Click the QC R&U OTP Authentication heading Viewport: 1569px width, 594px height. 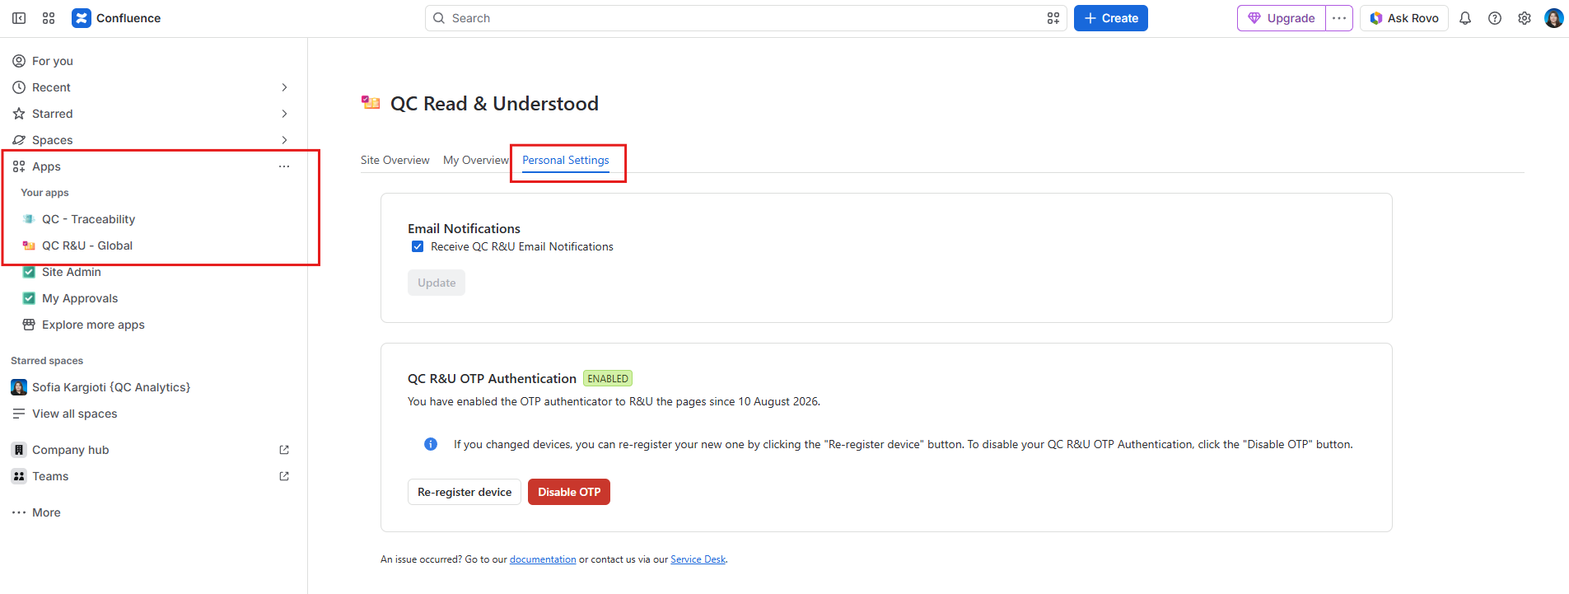pos(492,379)
